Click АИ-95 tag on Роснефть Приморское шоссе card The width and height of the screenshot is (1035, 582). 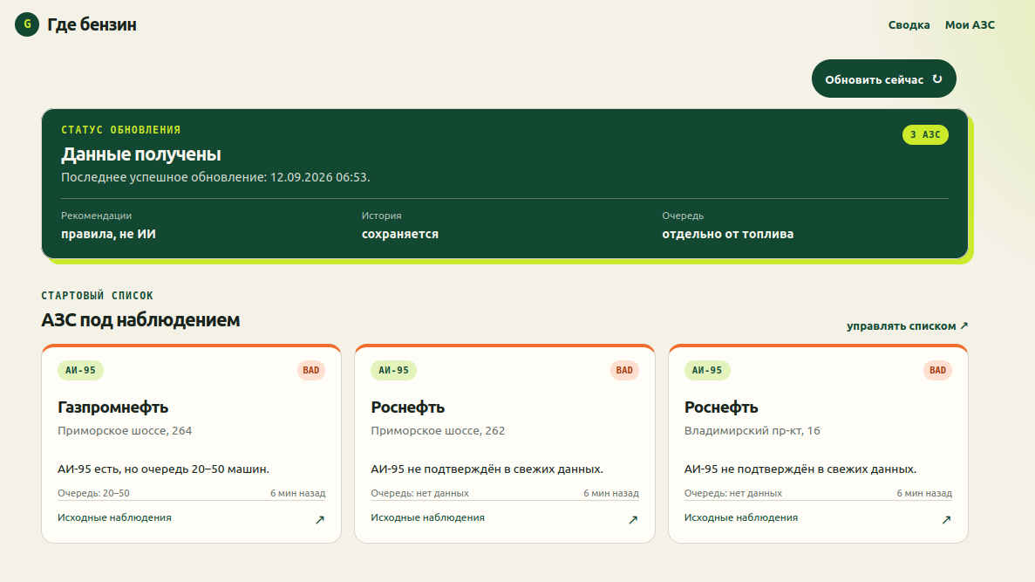(x=393, y=370)
